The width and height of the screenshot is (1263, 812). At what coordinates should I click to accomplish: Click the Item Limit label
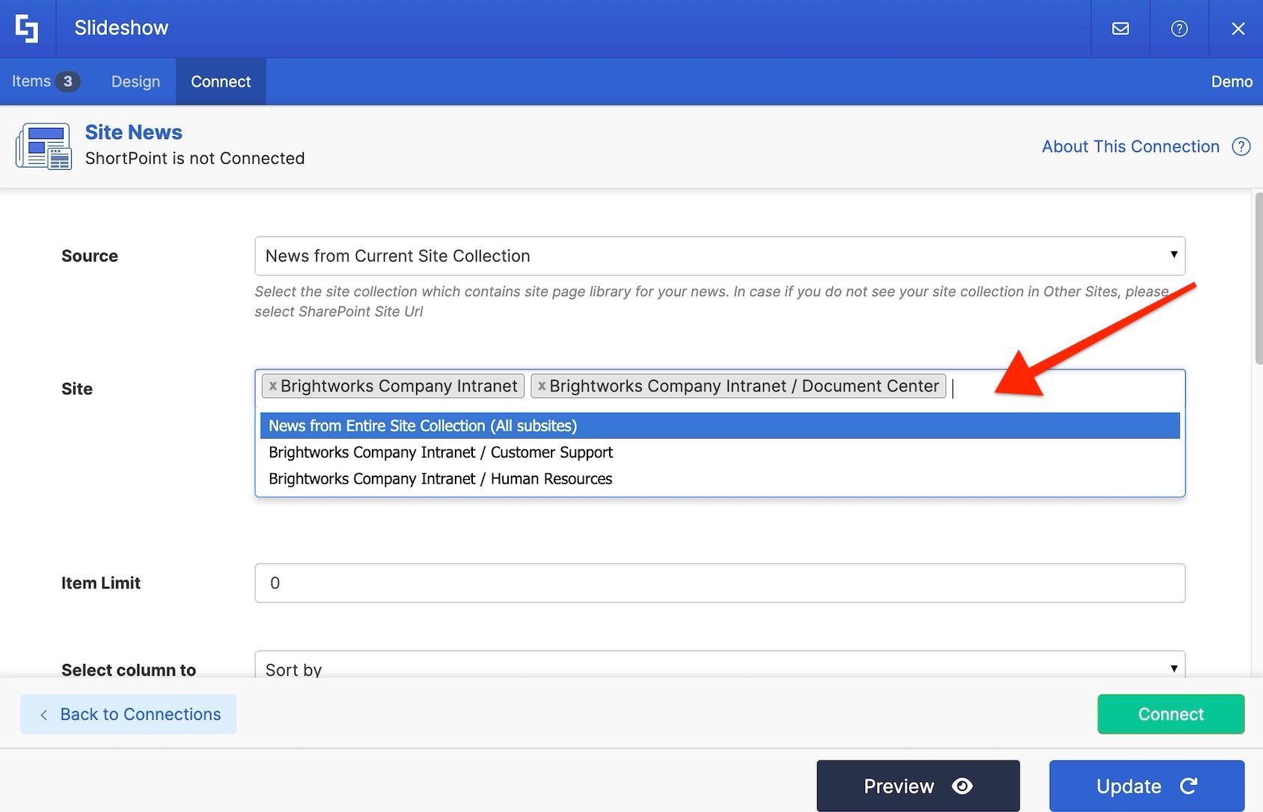point(101,583)
